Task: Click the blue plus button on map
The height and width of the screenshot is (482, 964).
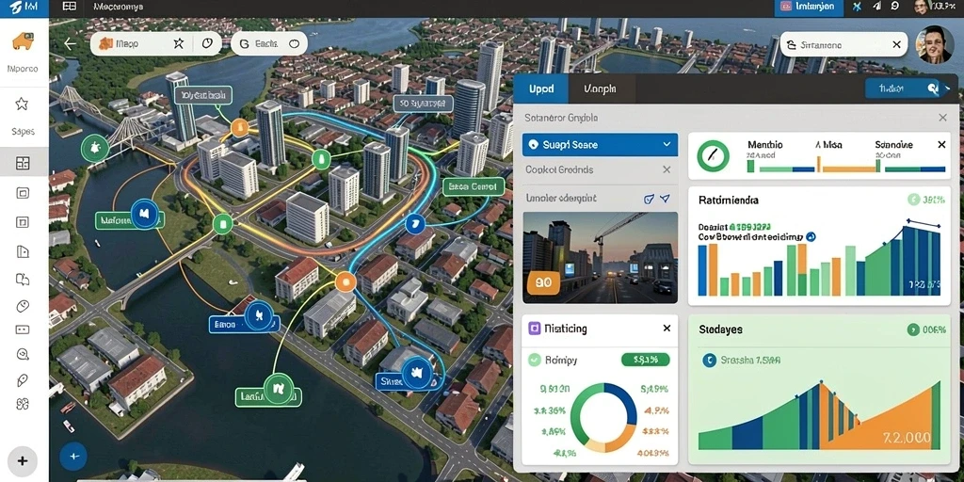Action: [x=73, y=457]
